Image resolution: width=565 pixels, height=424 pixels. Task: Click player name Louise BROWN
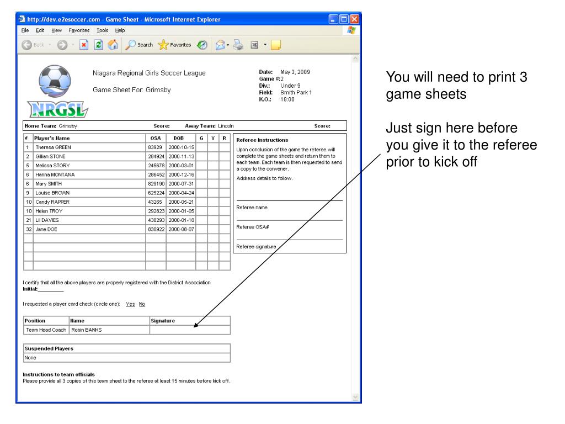click(52, 193)
